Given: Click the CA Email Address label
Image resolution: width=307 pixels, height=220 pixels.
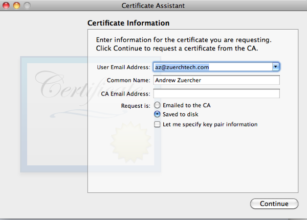Looking at the screenshot, I should (125, 94).
